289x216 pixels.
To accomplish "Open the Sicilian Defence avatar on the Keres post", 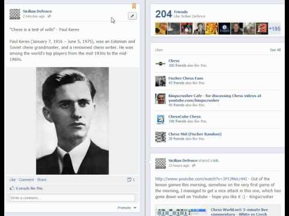I will pos(14,14).
